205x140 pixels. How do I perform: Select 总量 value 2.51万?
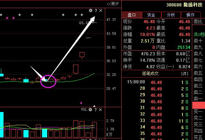[x=148, y=41]
